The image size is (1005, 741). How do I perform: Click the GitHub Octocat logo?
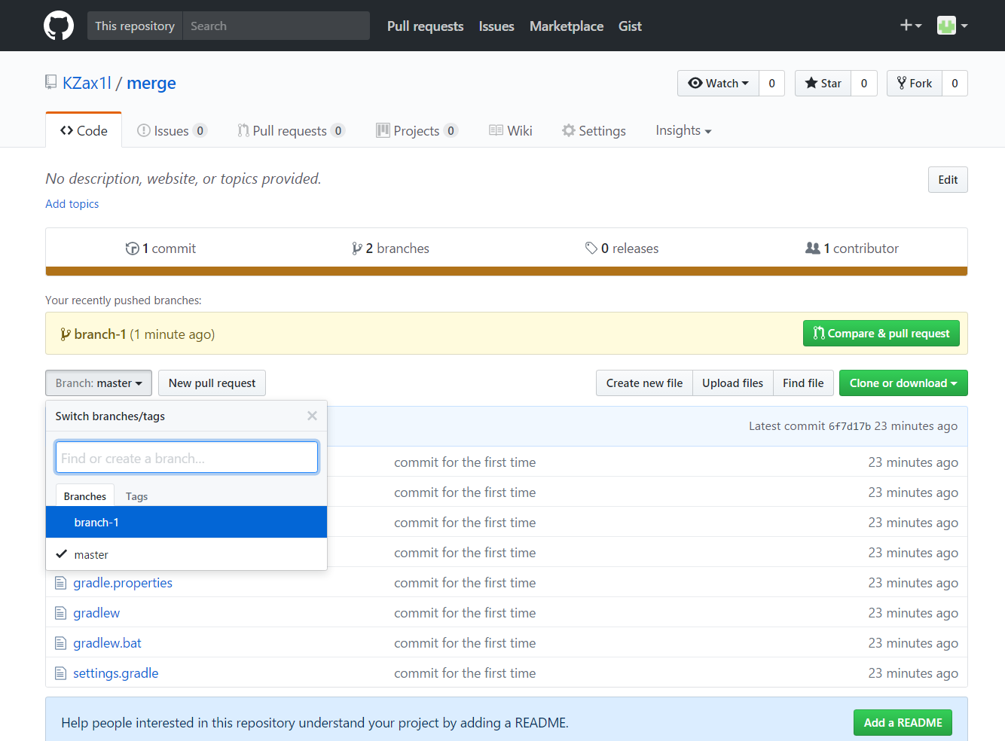pyautogui.click(x=59, y=26)
